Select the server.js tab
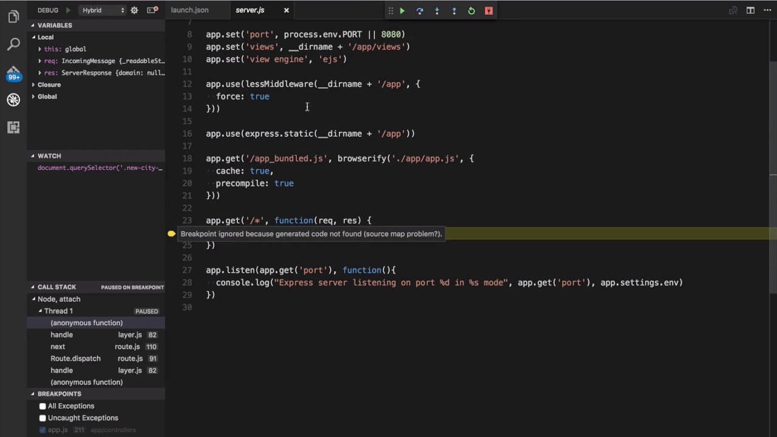The height and width of the screenshot is (437, 777). pyautogui.click(x=250, y=10)
